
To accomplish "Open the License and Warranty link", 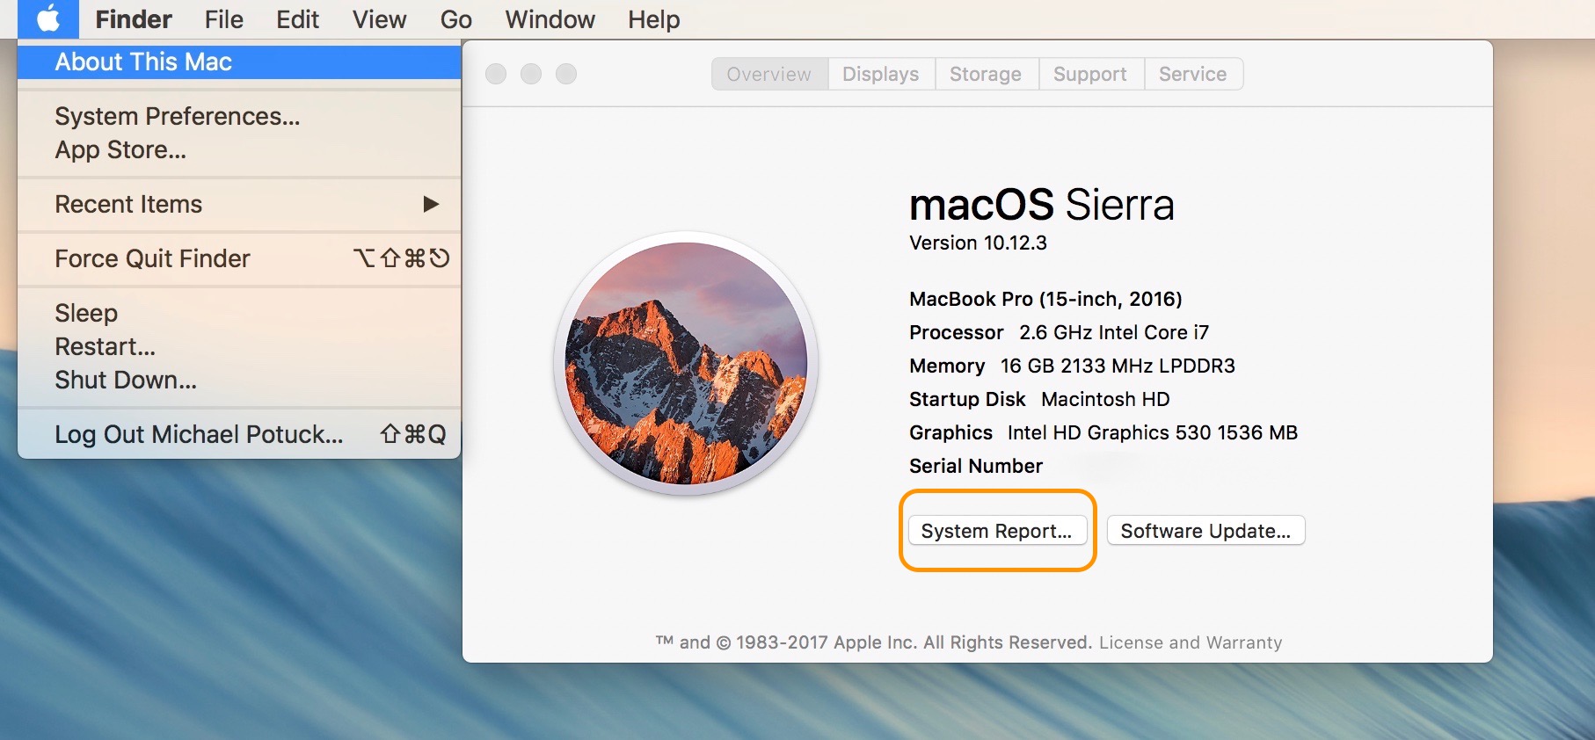I will pos(1191,642).
